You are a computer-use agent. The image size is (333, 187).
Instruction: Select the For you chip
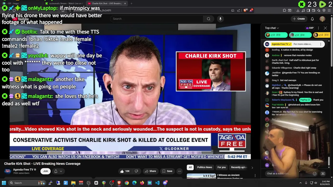tap(222, 167)
